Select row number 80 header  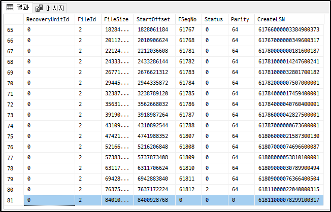pyautogui.click(x=14, y=190)
